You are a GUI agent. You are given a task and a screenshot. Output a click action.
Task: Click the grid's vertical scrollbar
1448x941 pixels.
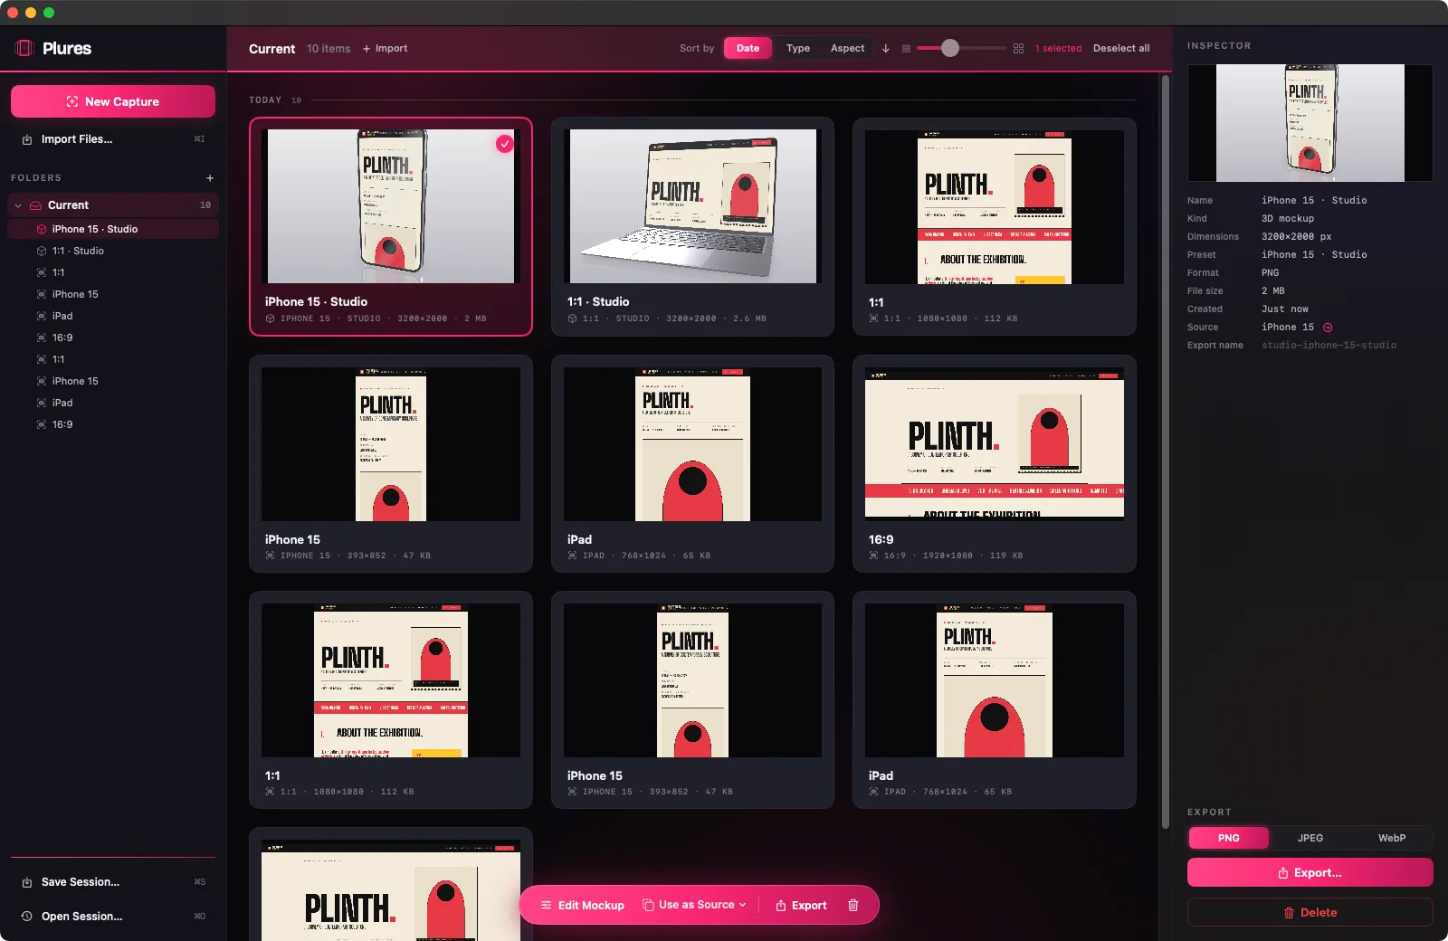[x=1166, y=452]
